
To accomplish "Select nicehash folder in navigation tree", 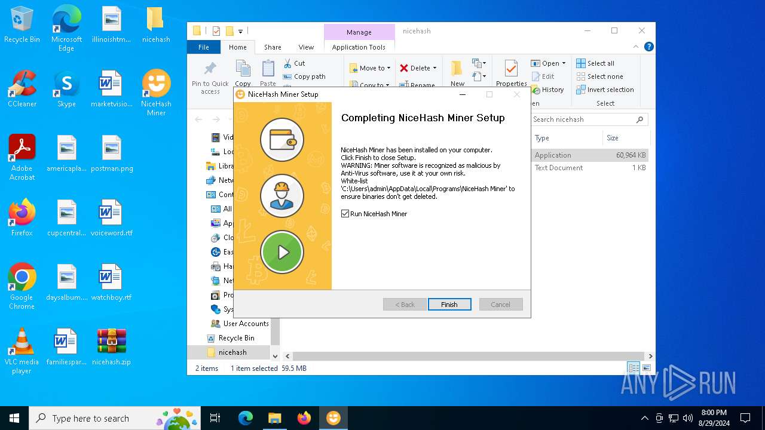I will coord(232,352).
